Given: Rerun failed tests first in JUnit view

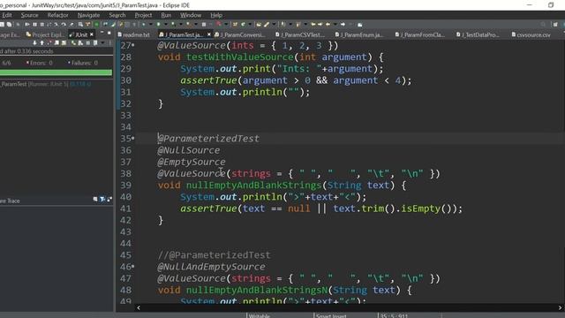Looking at the screenshot, I should (x=80, y=43).
